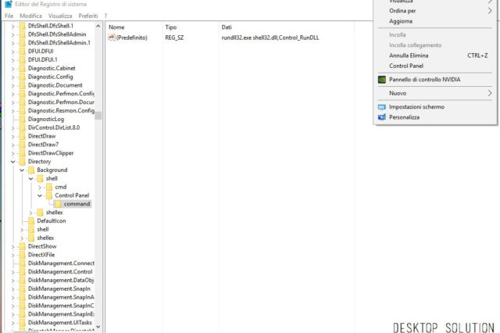Select the cmd key
This screenshot has height=333, width=500.
(61, 187)
